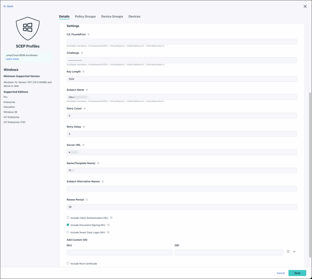
Task: Switch to the Policy Groups tab
Action: coord(85,16)
